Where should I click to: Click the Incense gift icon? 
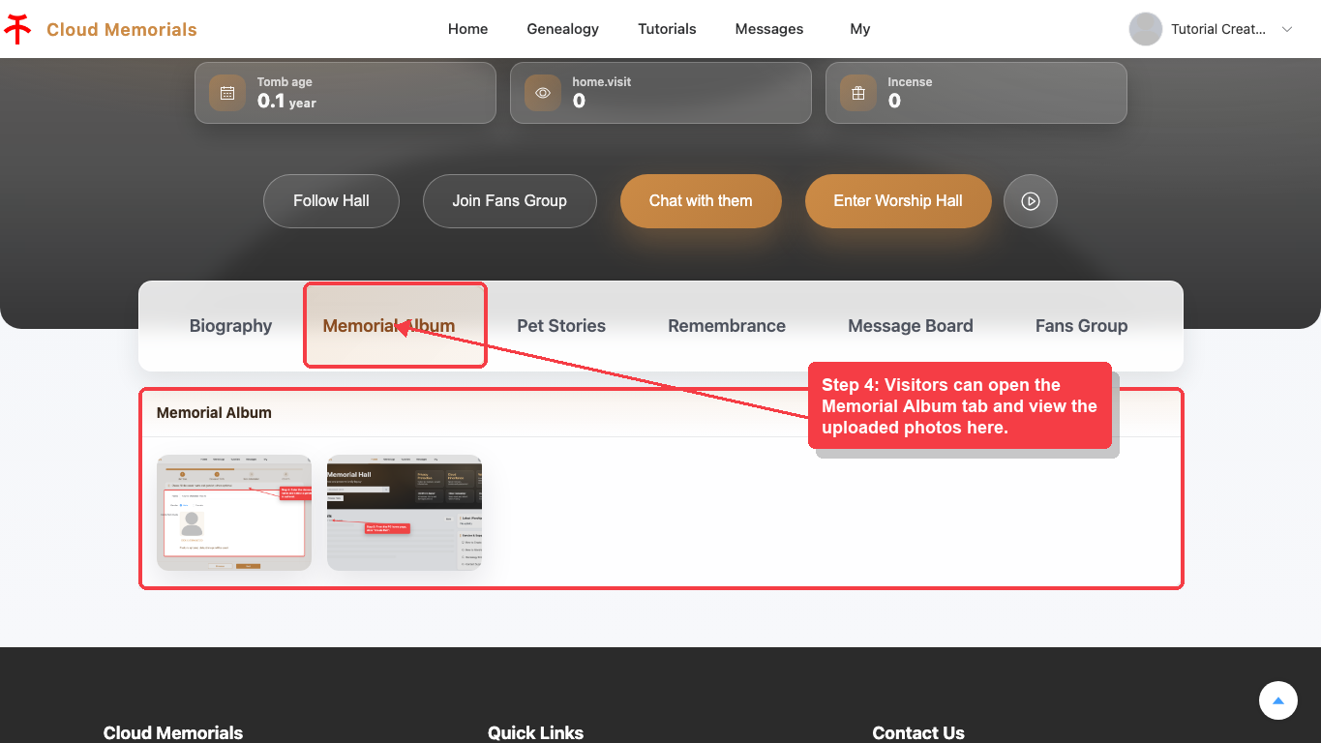click(858, 93)
